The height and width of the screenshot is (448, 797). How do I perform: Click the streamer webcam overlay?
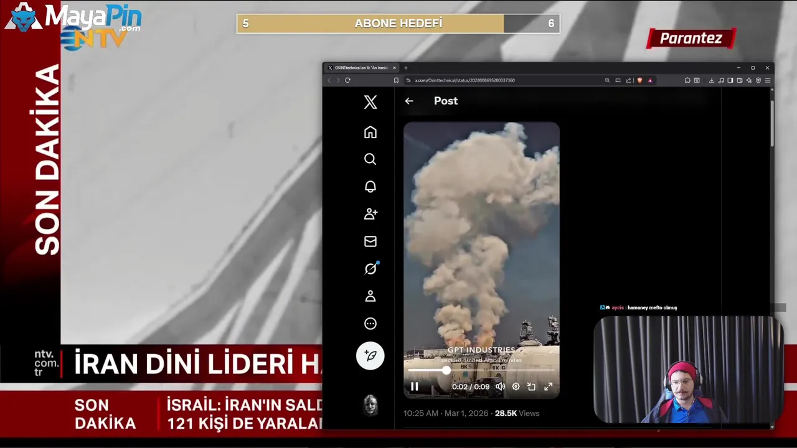688,370
